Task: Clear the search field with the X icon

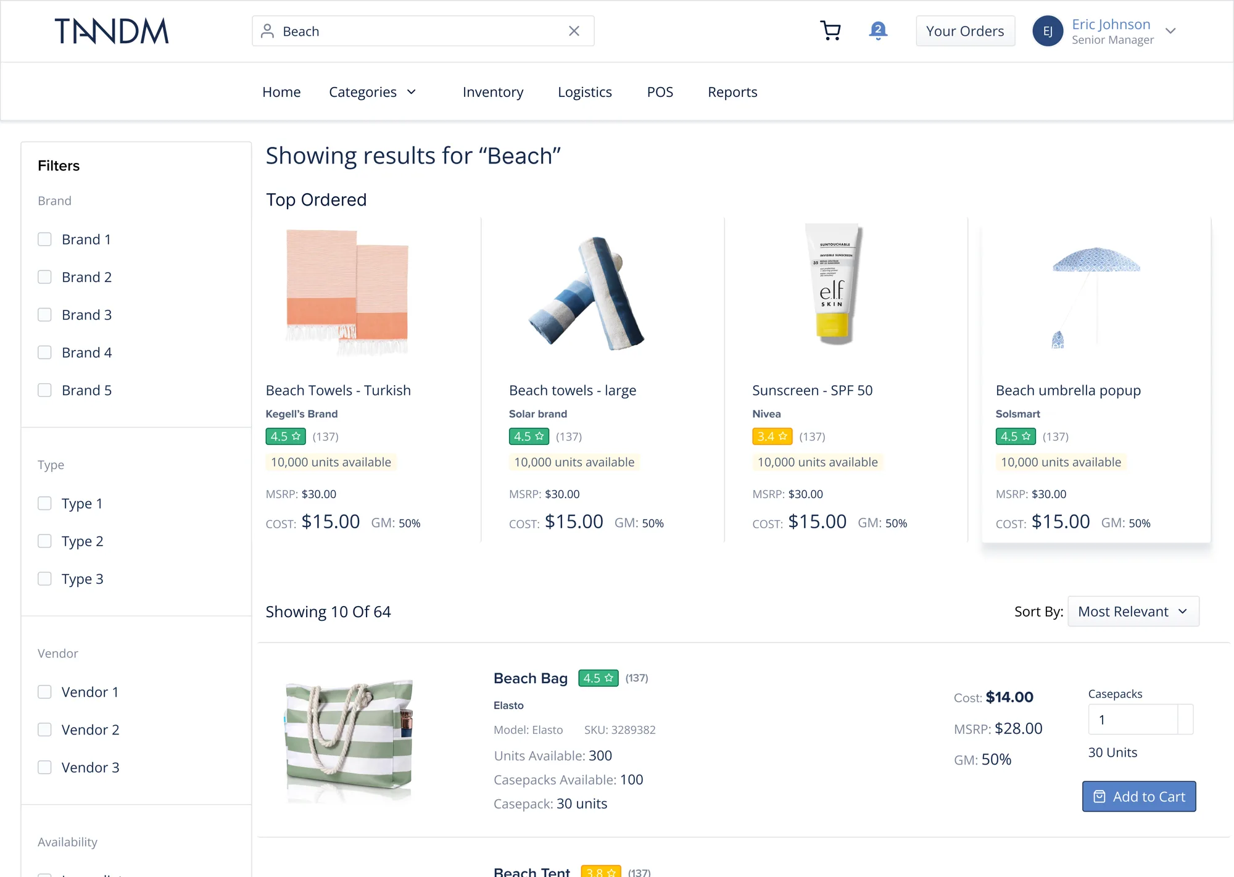Action: (574, 31)
